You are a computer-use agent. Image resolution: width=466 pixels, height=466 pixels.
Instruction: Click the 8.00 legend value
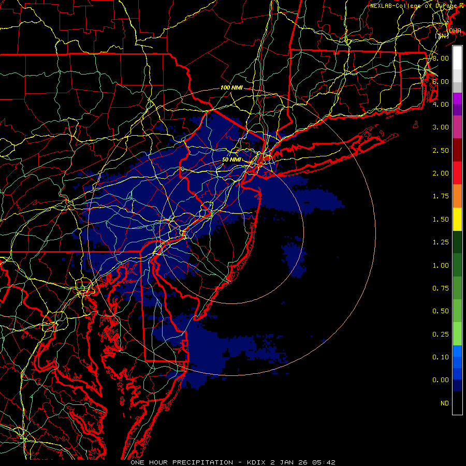[x=441, y=58]
